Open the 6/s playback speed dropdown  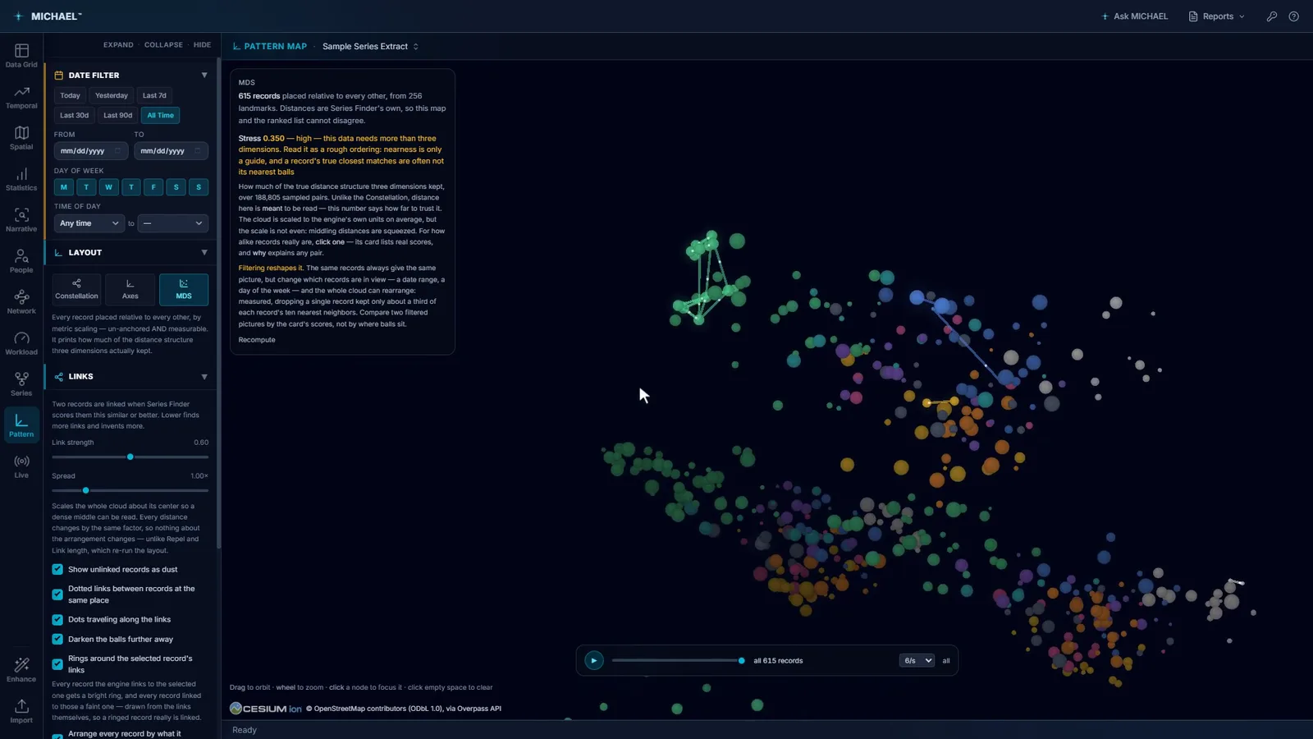917,660
